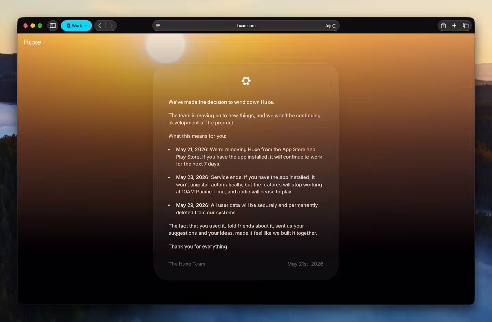Click the wind down Huxe headline sentence

point(221,102)
